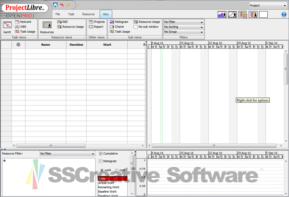Viewport: 289px width, 197px height.
Task: Open the WBS task view
Action: (x=21, y=26)
